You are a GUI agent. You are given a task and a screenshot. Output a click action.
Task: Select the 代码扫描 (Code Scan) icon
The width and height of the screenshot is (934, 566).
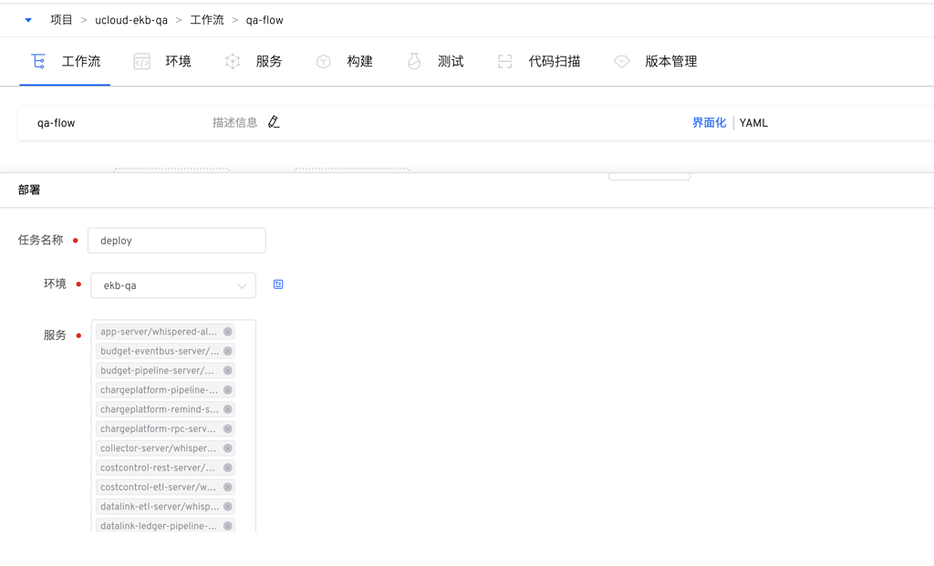[504, 61]
